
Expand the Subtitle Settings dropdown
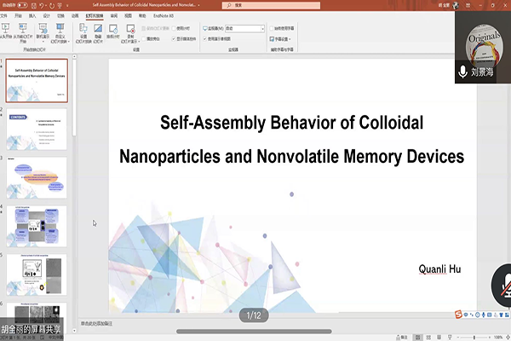coord(281,38)
